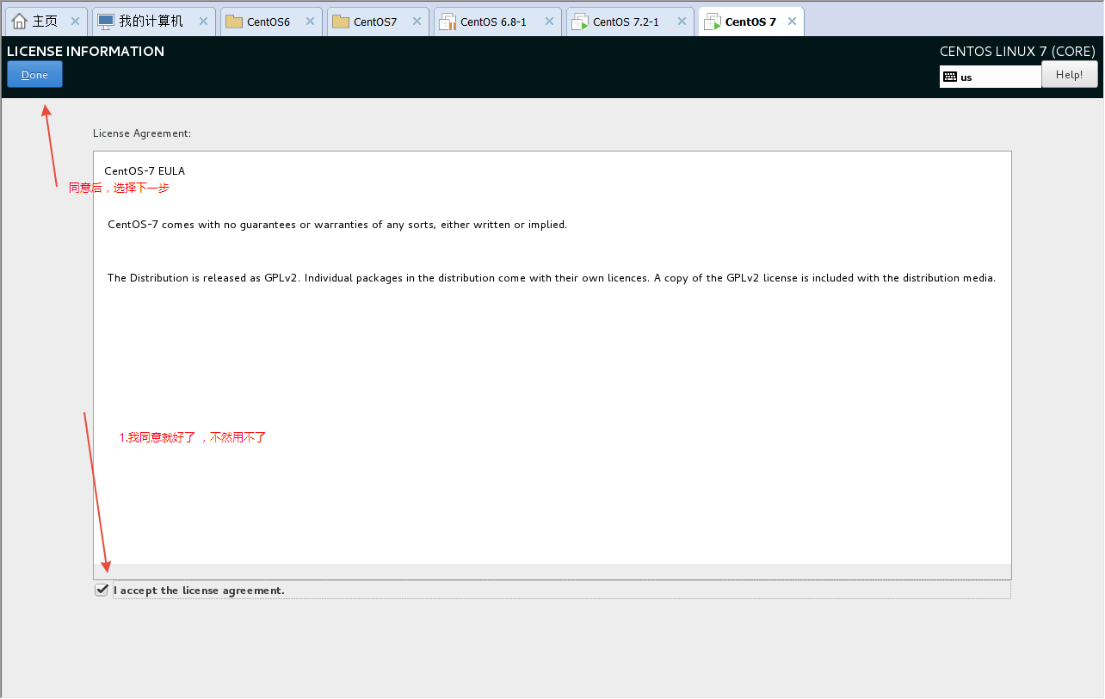Switch to the CentOS 6.8-1 tab

(497, 22)
